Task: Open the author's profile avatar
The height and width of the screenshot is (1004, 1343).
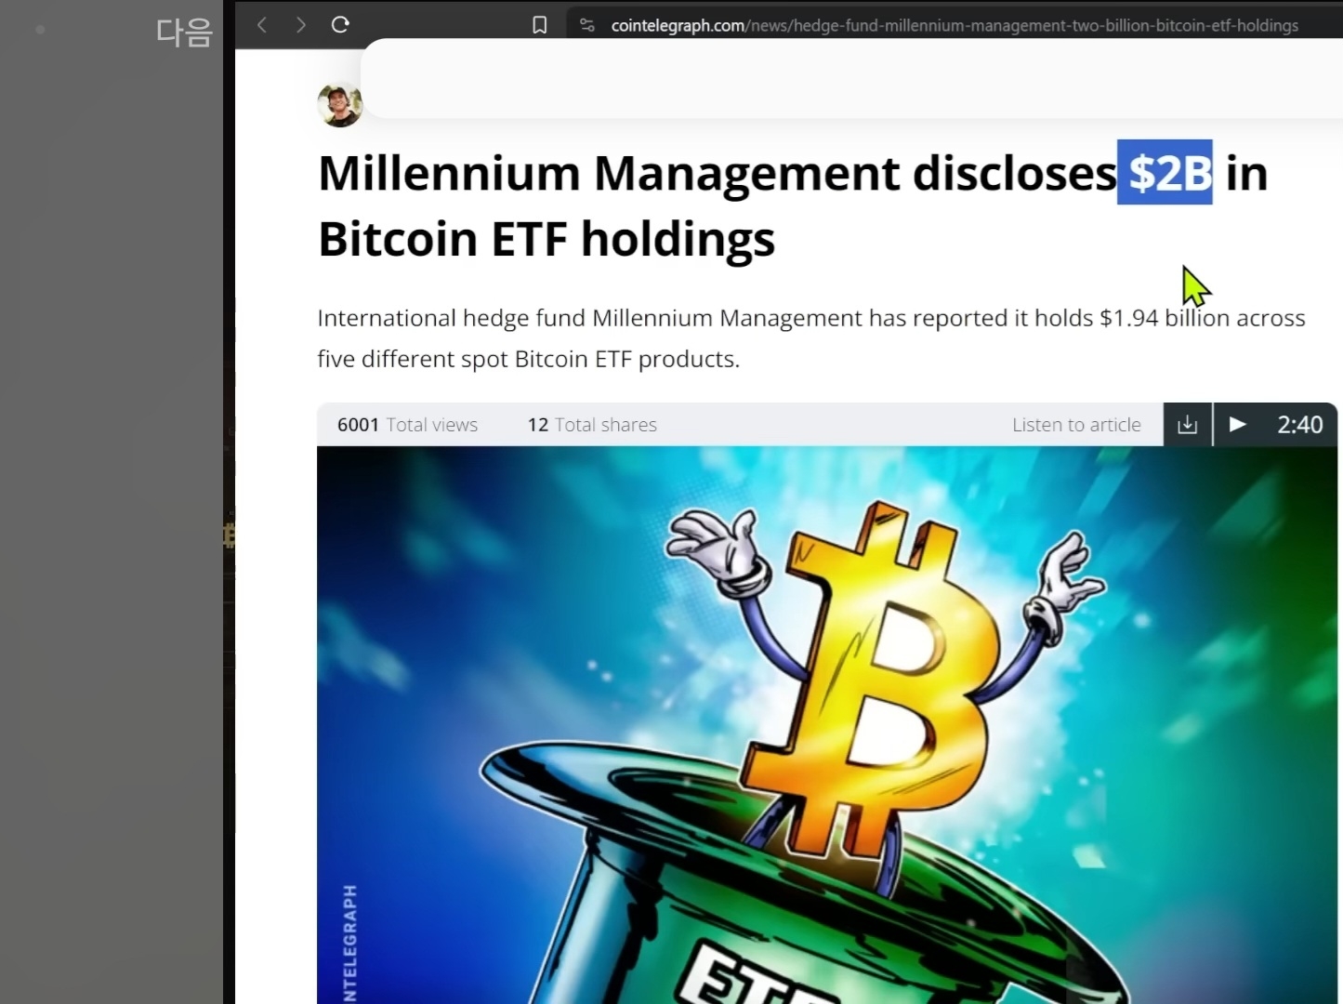Action: click(x=339, y=104)
